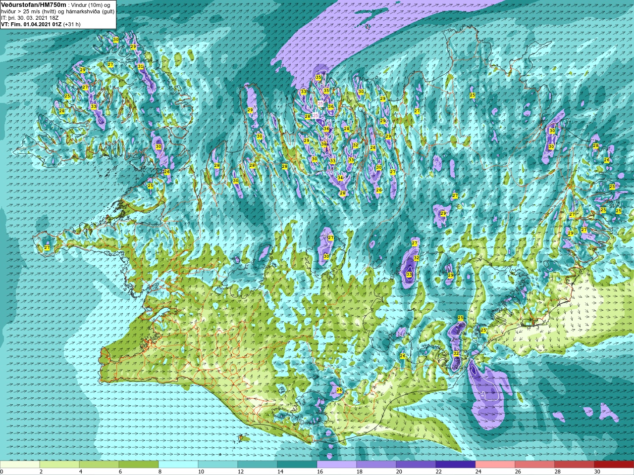Click the legend scale number '16'
634x475 pixels.
[x=319, y=472]
